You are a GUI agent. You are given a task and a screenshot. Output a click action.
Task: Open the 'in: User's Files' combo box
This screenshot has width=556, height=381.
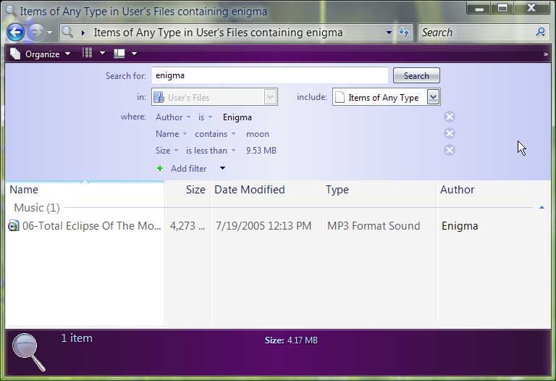(214, 97)
